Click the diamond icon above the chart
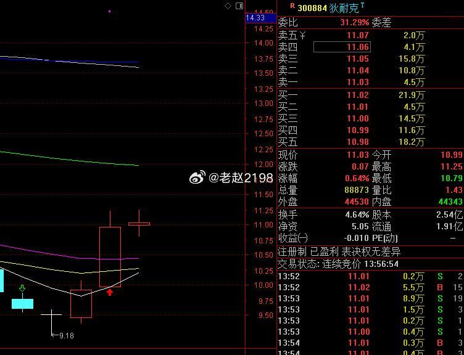Image resolution: width=464 pixels, height=355 pixels. (x=228, y=6)
